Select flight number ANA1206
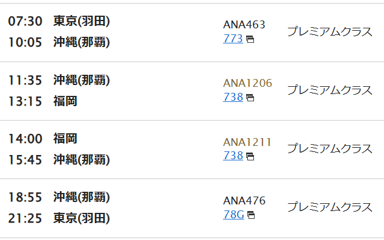Image resolution: width=384 pixels, height=240 pixels. click(247, 83)
